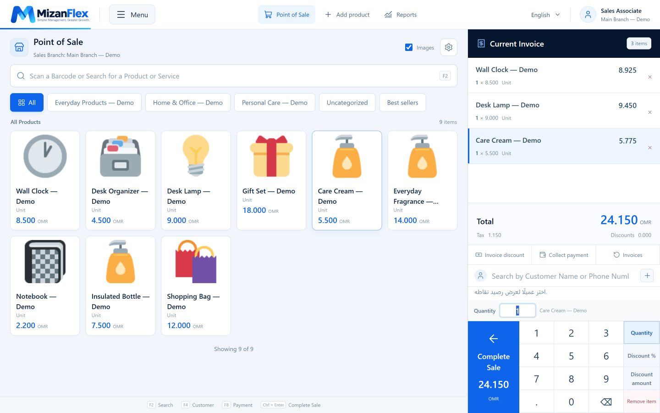Tap keypad digit 6
Image resolution: width=660 pixels, height=413 pixels.
[x=606, y=356]
